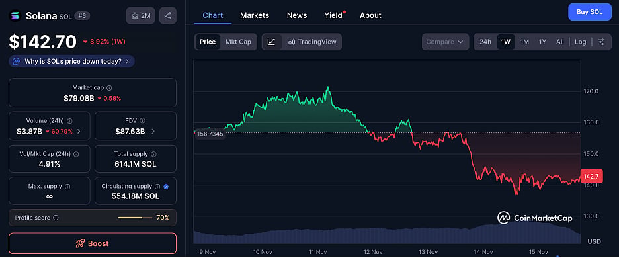Viewport: 619px width, 258px height.
Task: Switch chart to Price view
Action: tap(208, 42)
